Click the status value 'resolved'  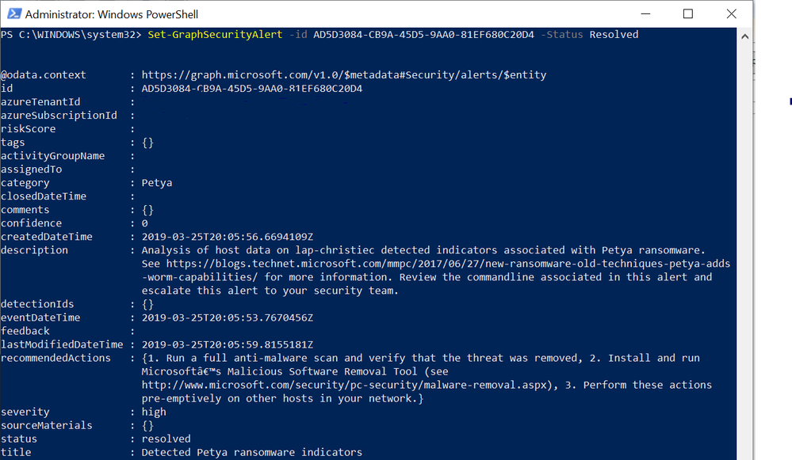(x=166, y=439)
